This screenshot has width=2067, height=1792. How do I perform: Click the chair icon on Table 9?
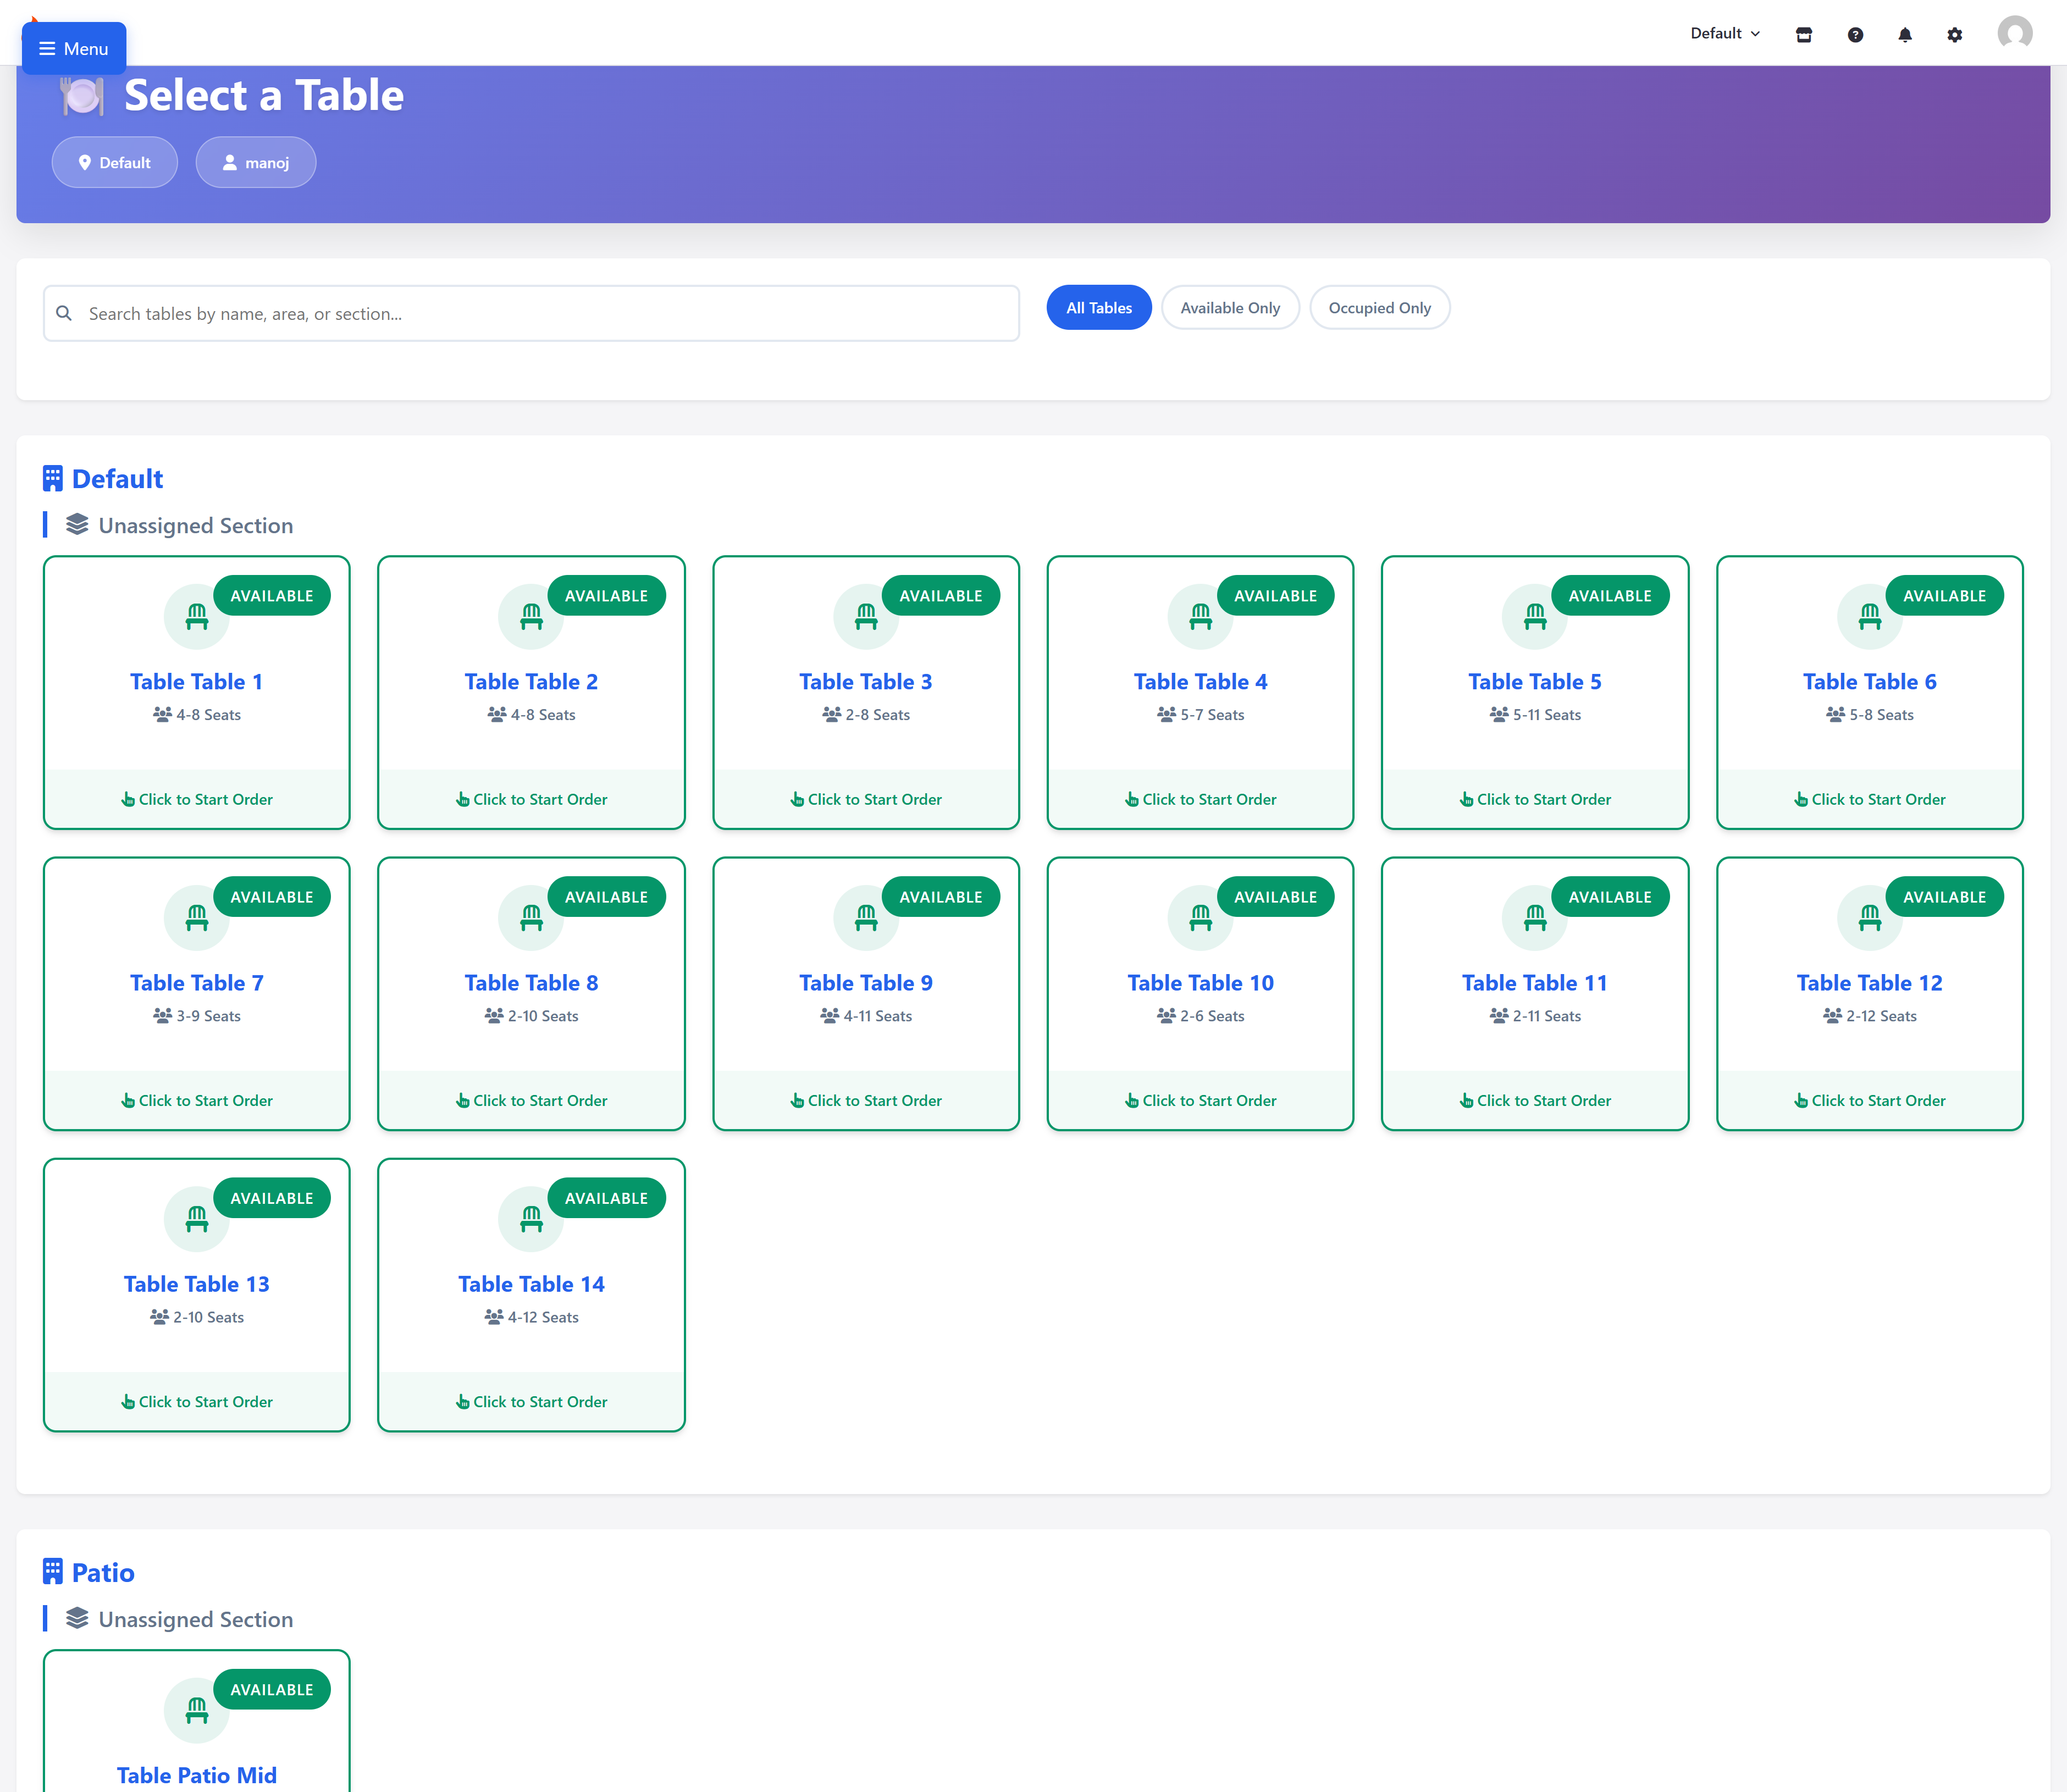[866, 918]
